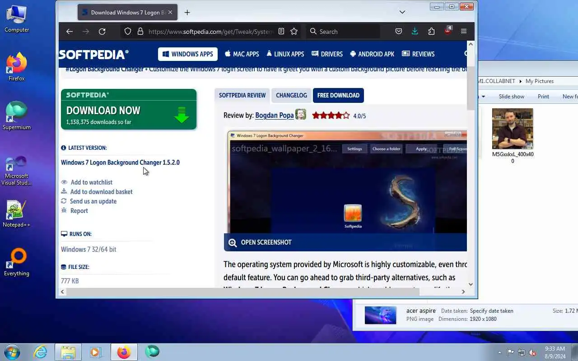Select Linux Apps in Softpedia navigation
578x361 pixels.
tap(285, 54)
